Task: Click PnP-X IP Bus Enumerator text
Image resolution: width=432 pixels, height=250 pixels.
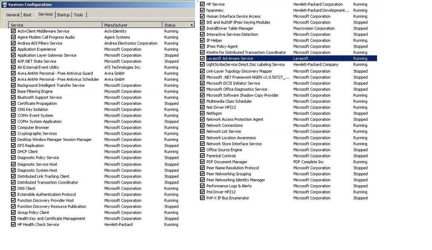Action: (x=227, y=198)
